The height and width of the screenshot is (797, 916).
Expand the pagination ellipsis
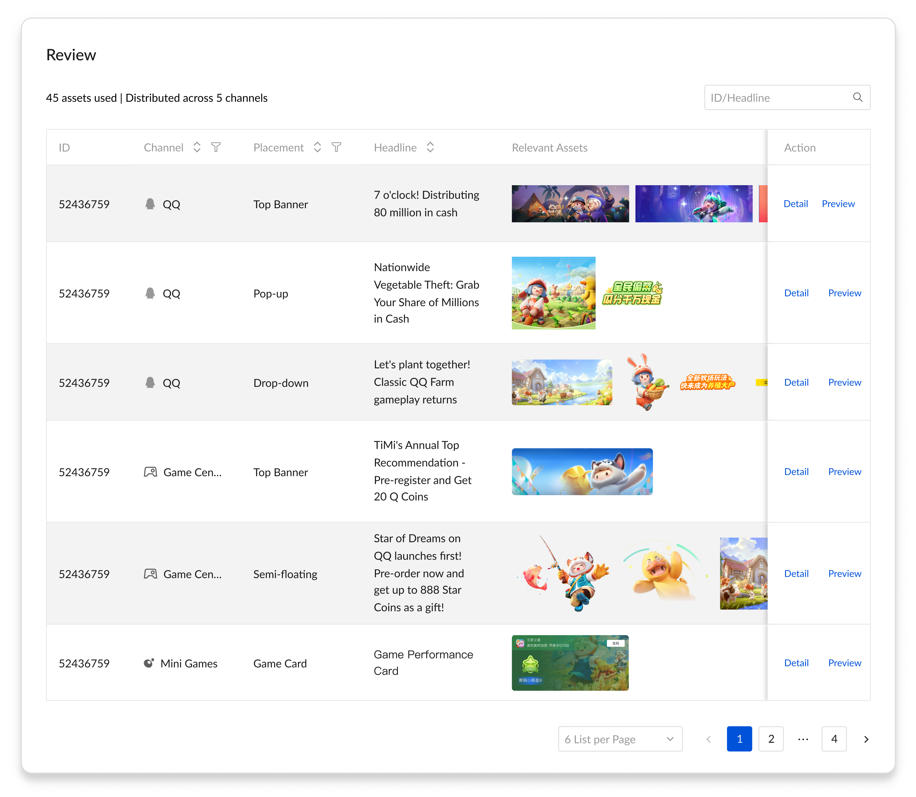(x=803, y=739)
